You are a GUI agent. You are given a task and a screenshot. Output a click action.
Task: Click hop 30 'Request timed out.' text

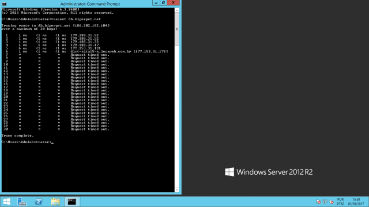pyautogui.click(x=90, y=129)
